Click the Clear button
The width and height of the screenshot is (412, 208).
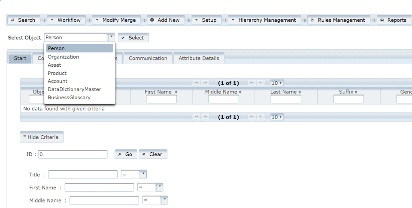click(x=153, y=155)
